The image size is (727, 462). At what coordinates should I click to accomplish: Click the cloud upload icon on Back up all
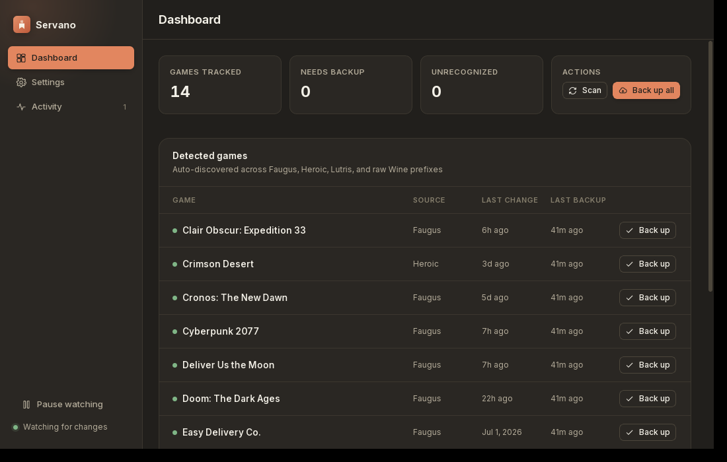click(623, 90)
